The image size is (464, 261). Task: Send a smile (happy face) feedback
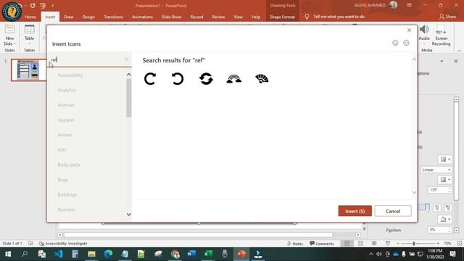pos(395,43)
